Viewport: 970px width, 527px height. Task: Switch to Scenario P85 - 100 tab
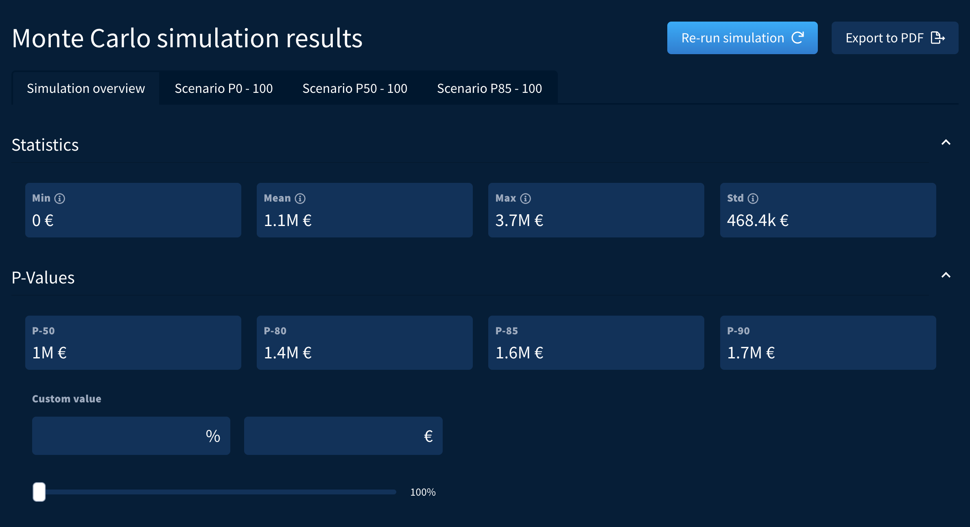tap(489, 88)
